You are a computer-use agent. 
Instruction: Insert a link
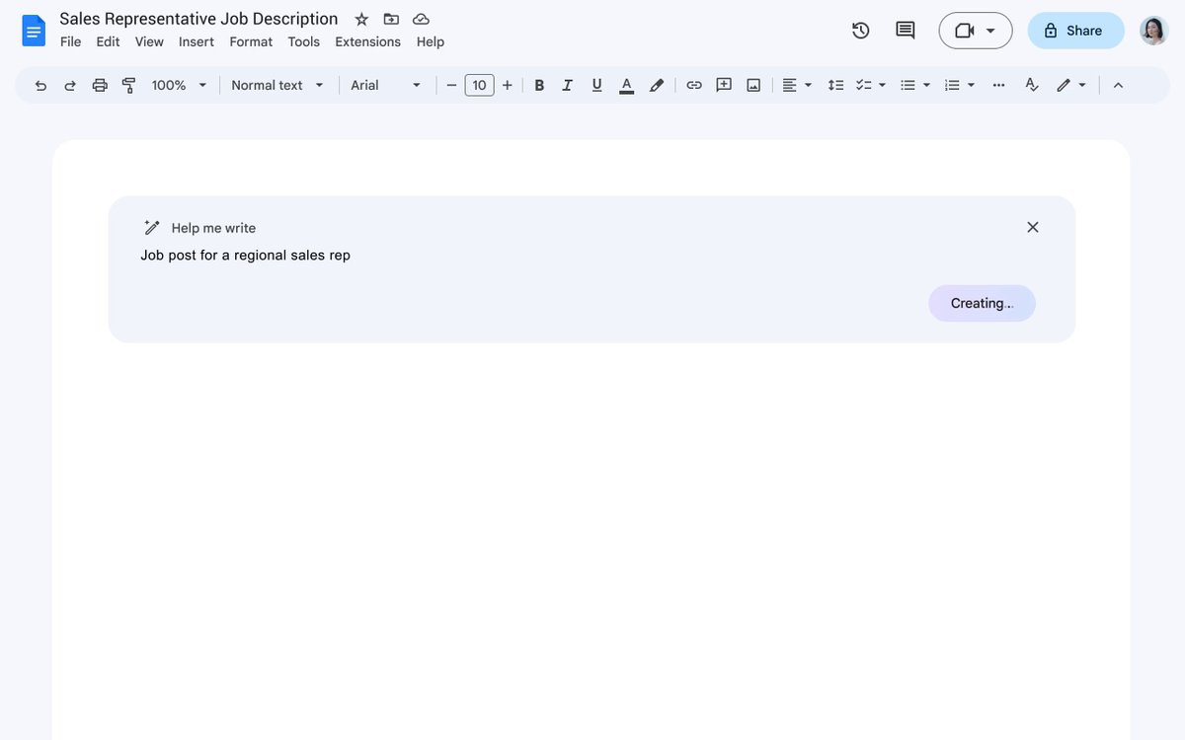(694, 85)
